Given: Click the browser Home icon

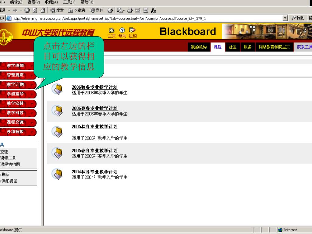Looking at the screenshot, I should pyautogui.click(x=43, y=10).
